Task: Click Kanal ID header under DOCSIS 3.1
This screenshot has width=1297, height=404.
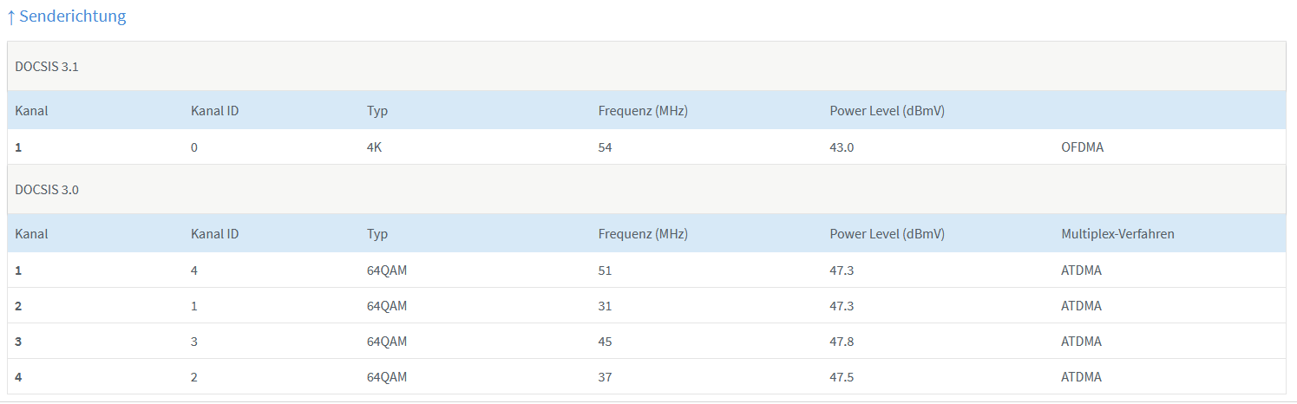Action: 214,111
